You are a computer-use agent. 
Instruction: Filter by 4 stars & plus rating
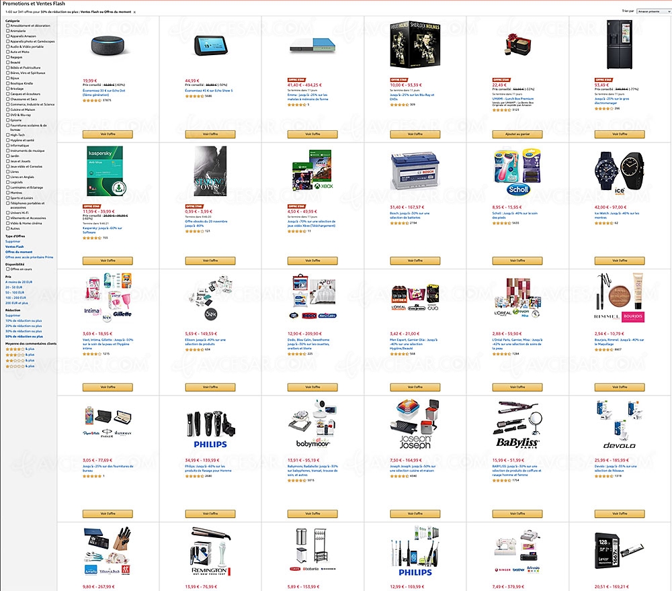pos(19,349)
